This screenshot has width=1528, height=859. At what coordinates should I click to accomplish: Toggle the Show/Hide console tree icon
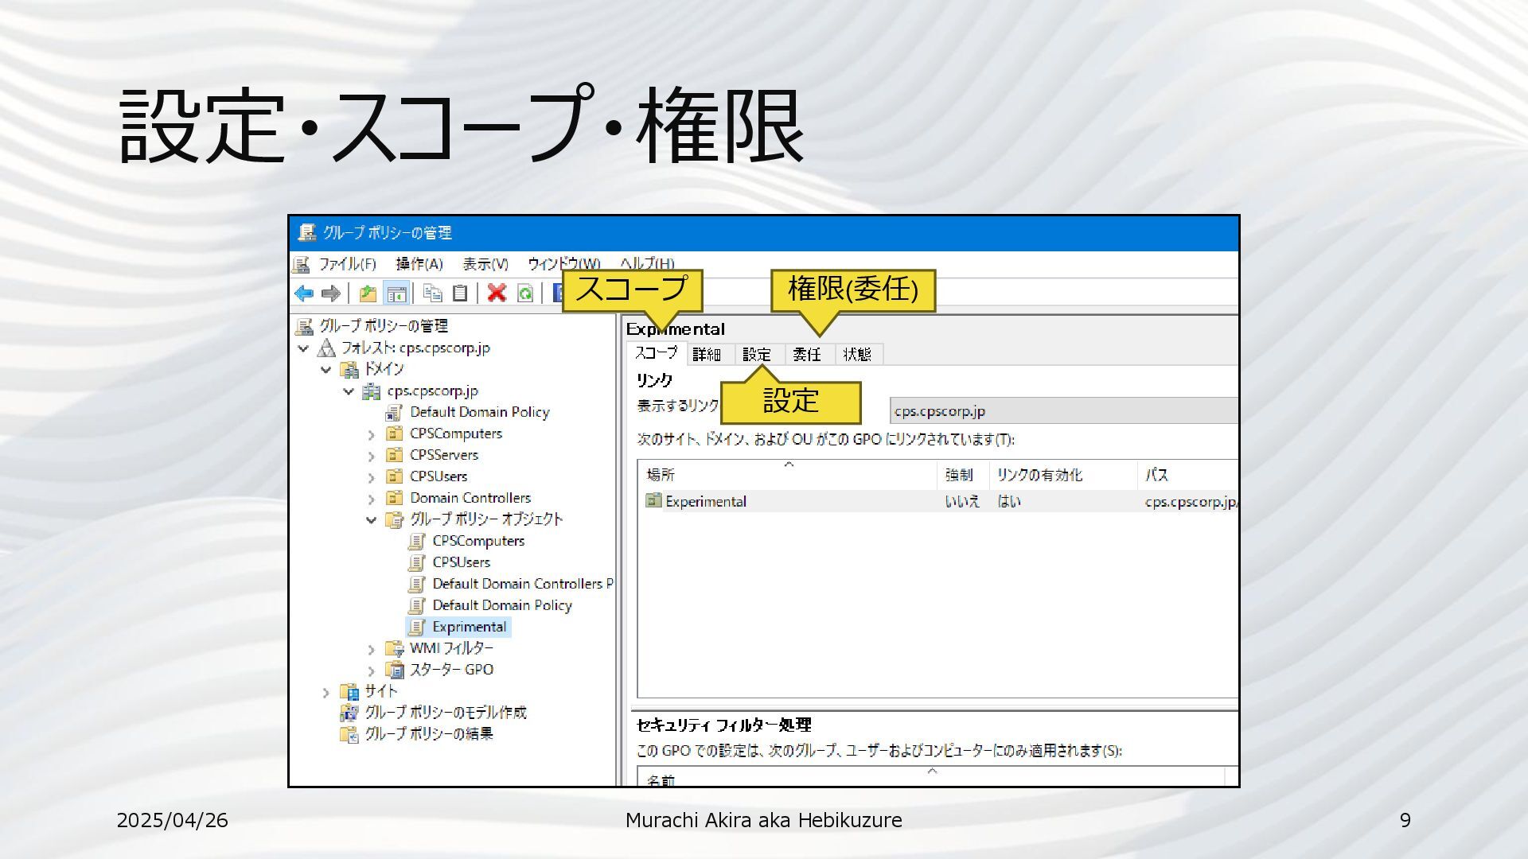[x=396, y=293]
